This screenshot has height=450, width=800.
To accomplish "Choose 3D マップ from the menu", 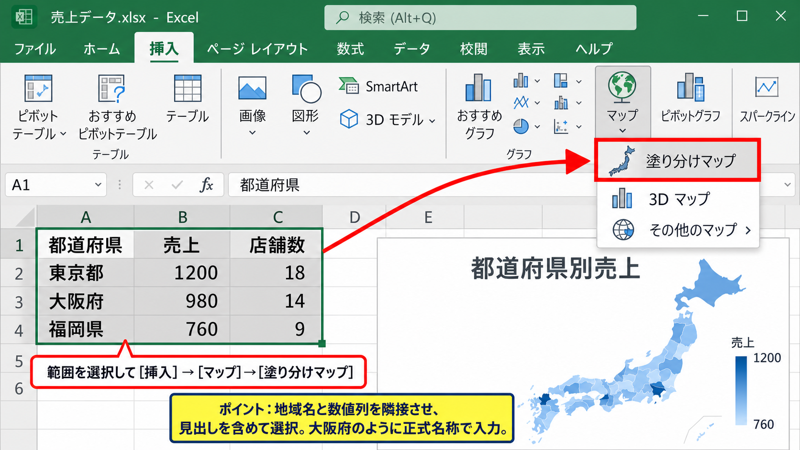I will point(678,199).
